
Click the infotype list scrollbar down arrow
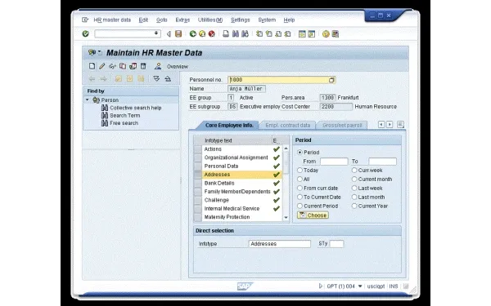286,217
